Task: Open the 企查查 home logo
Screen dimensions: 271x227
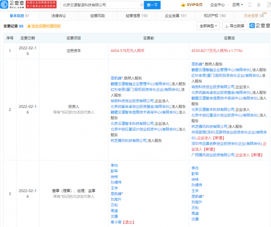Action: pos(12,5)
